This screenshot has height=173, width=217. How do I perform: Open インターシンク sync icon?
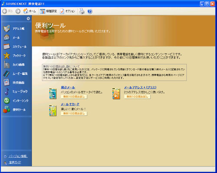(x=7, y=100)
